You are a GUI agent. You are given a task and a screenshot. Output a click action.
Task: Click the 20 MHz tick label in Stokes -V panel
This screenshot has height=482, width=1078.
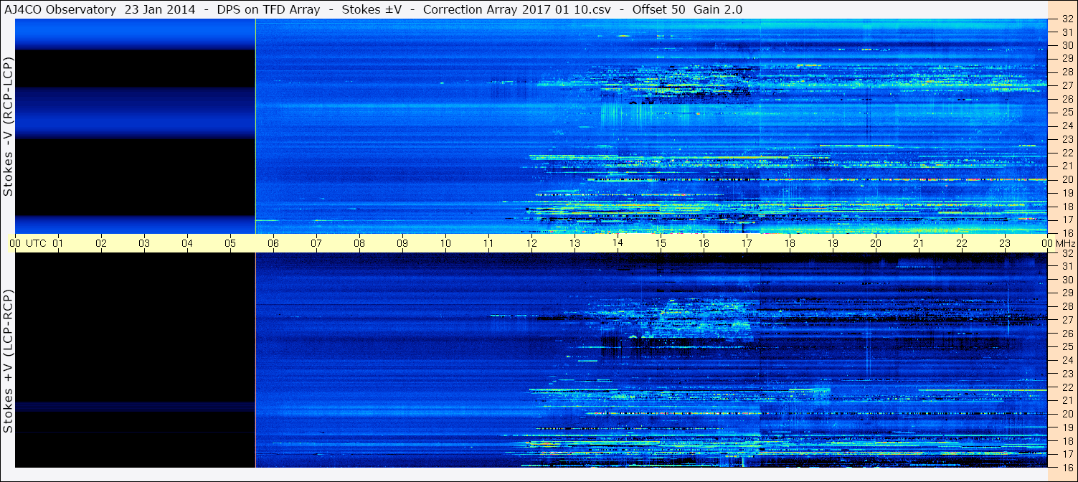(1067, 179)
